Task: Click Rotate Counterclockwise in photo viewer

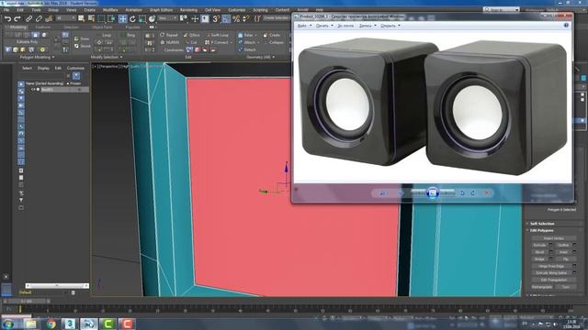Action: pos(462,193)
